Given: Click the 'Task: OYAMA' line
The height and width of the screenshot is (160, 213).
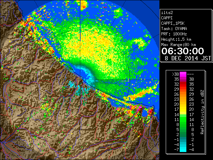Looking at the screenshot, I should (174, 29).
